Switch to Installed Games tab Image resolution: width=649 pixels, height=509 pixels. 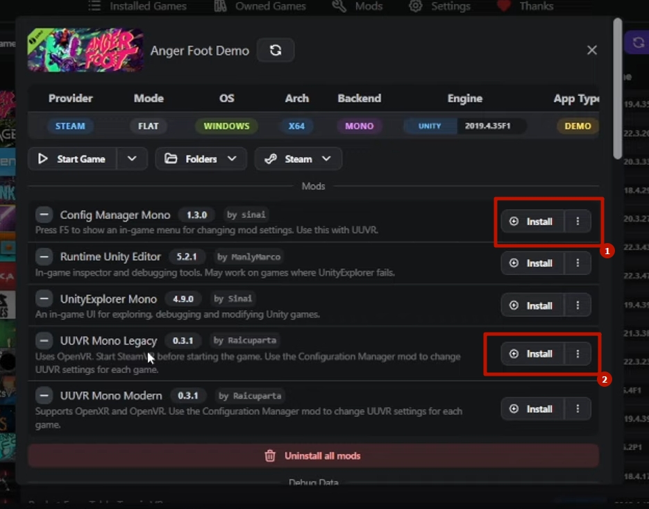tap(137, 6)
